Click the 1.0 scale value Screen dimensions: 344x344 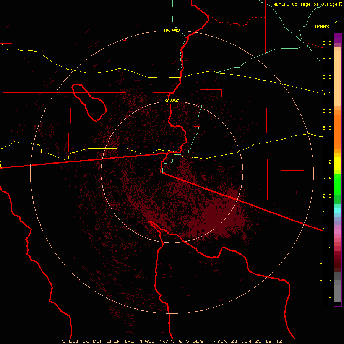[327, 230]
